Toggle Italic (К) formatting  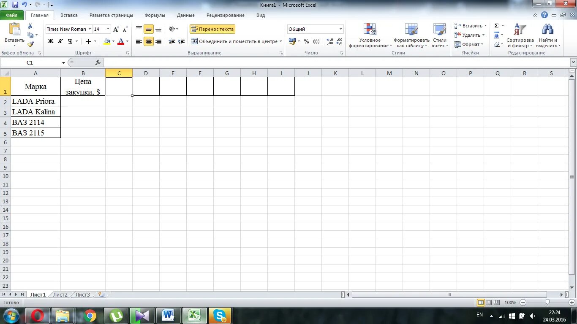click(x=60, y=41)
